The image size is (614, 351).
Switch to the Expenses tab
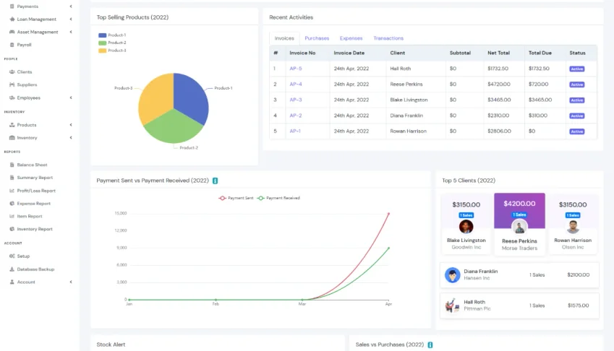click(x=351, y=38)
